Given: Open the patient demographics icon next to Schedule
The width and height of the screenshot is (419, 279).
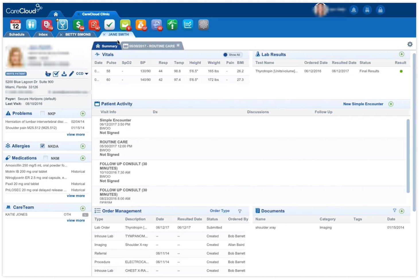Looking at the screenshot, I should pyautogui.click(x=31, y=25).
